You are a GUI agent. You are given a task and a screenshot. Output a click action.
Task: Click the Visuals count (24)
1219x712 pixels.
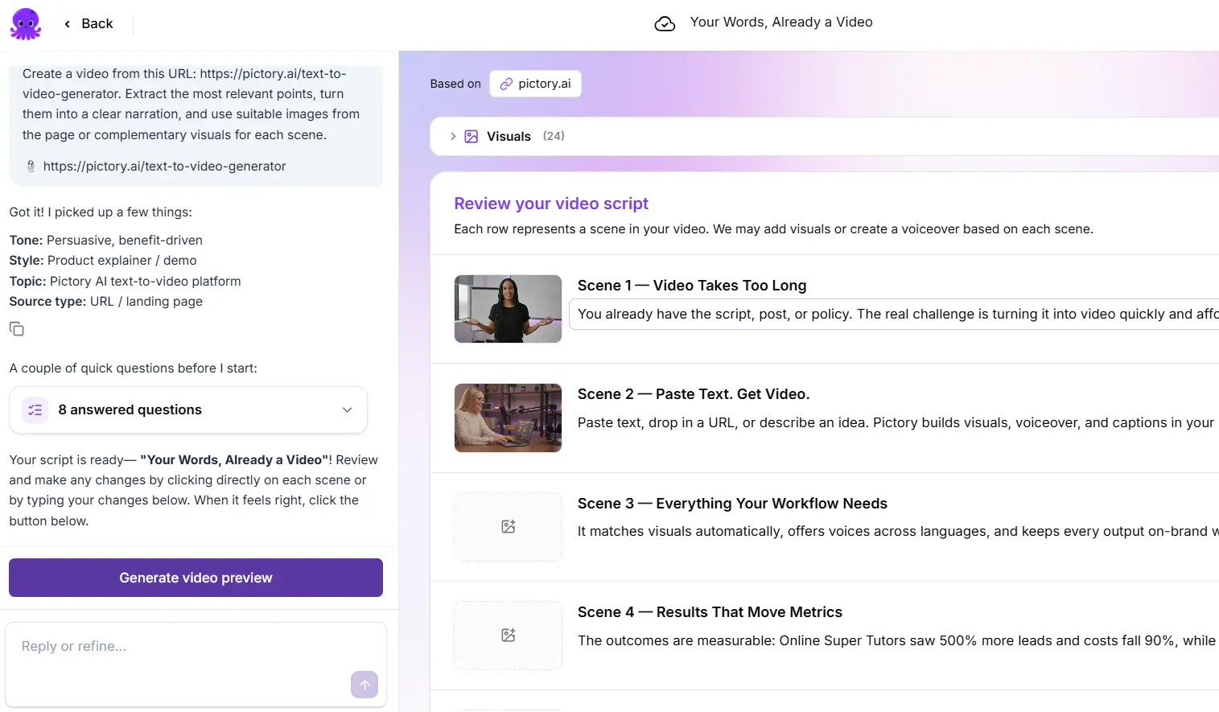pyautogui.click(x=554, y=137)
